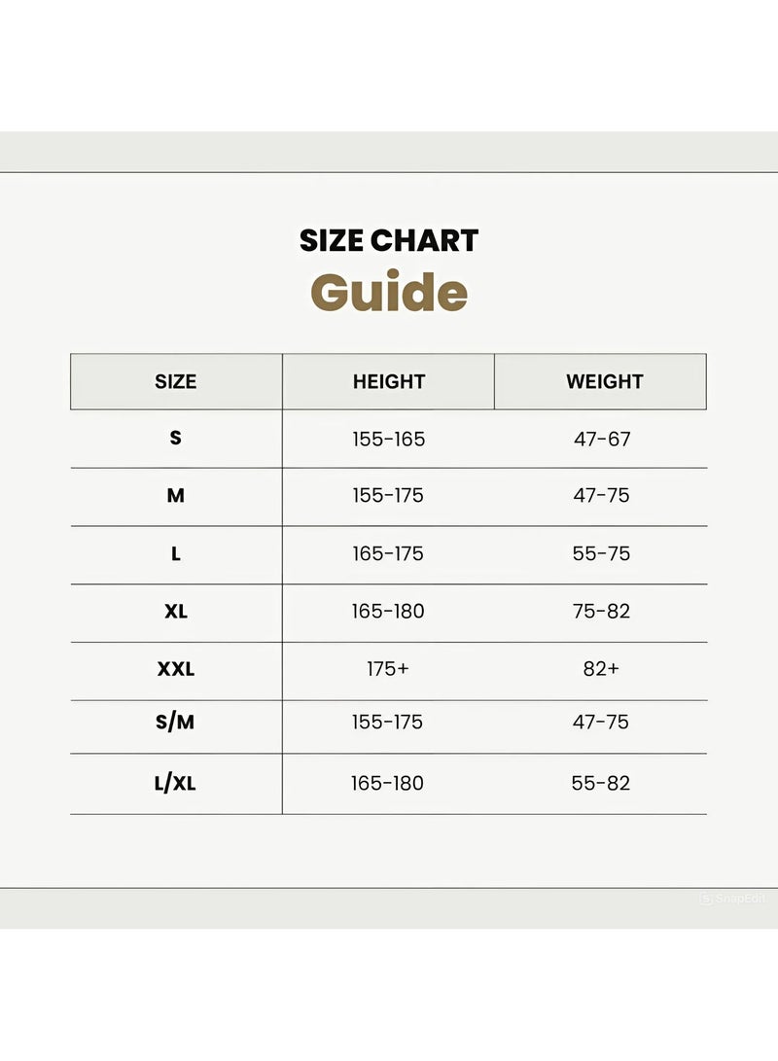Click the L/XL size row label
778x1061 pixels.
[x=176, y=783]
